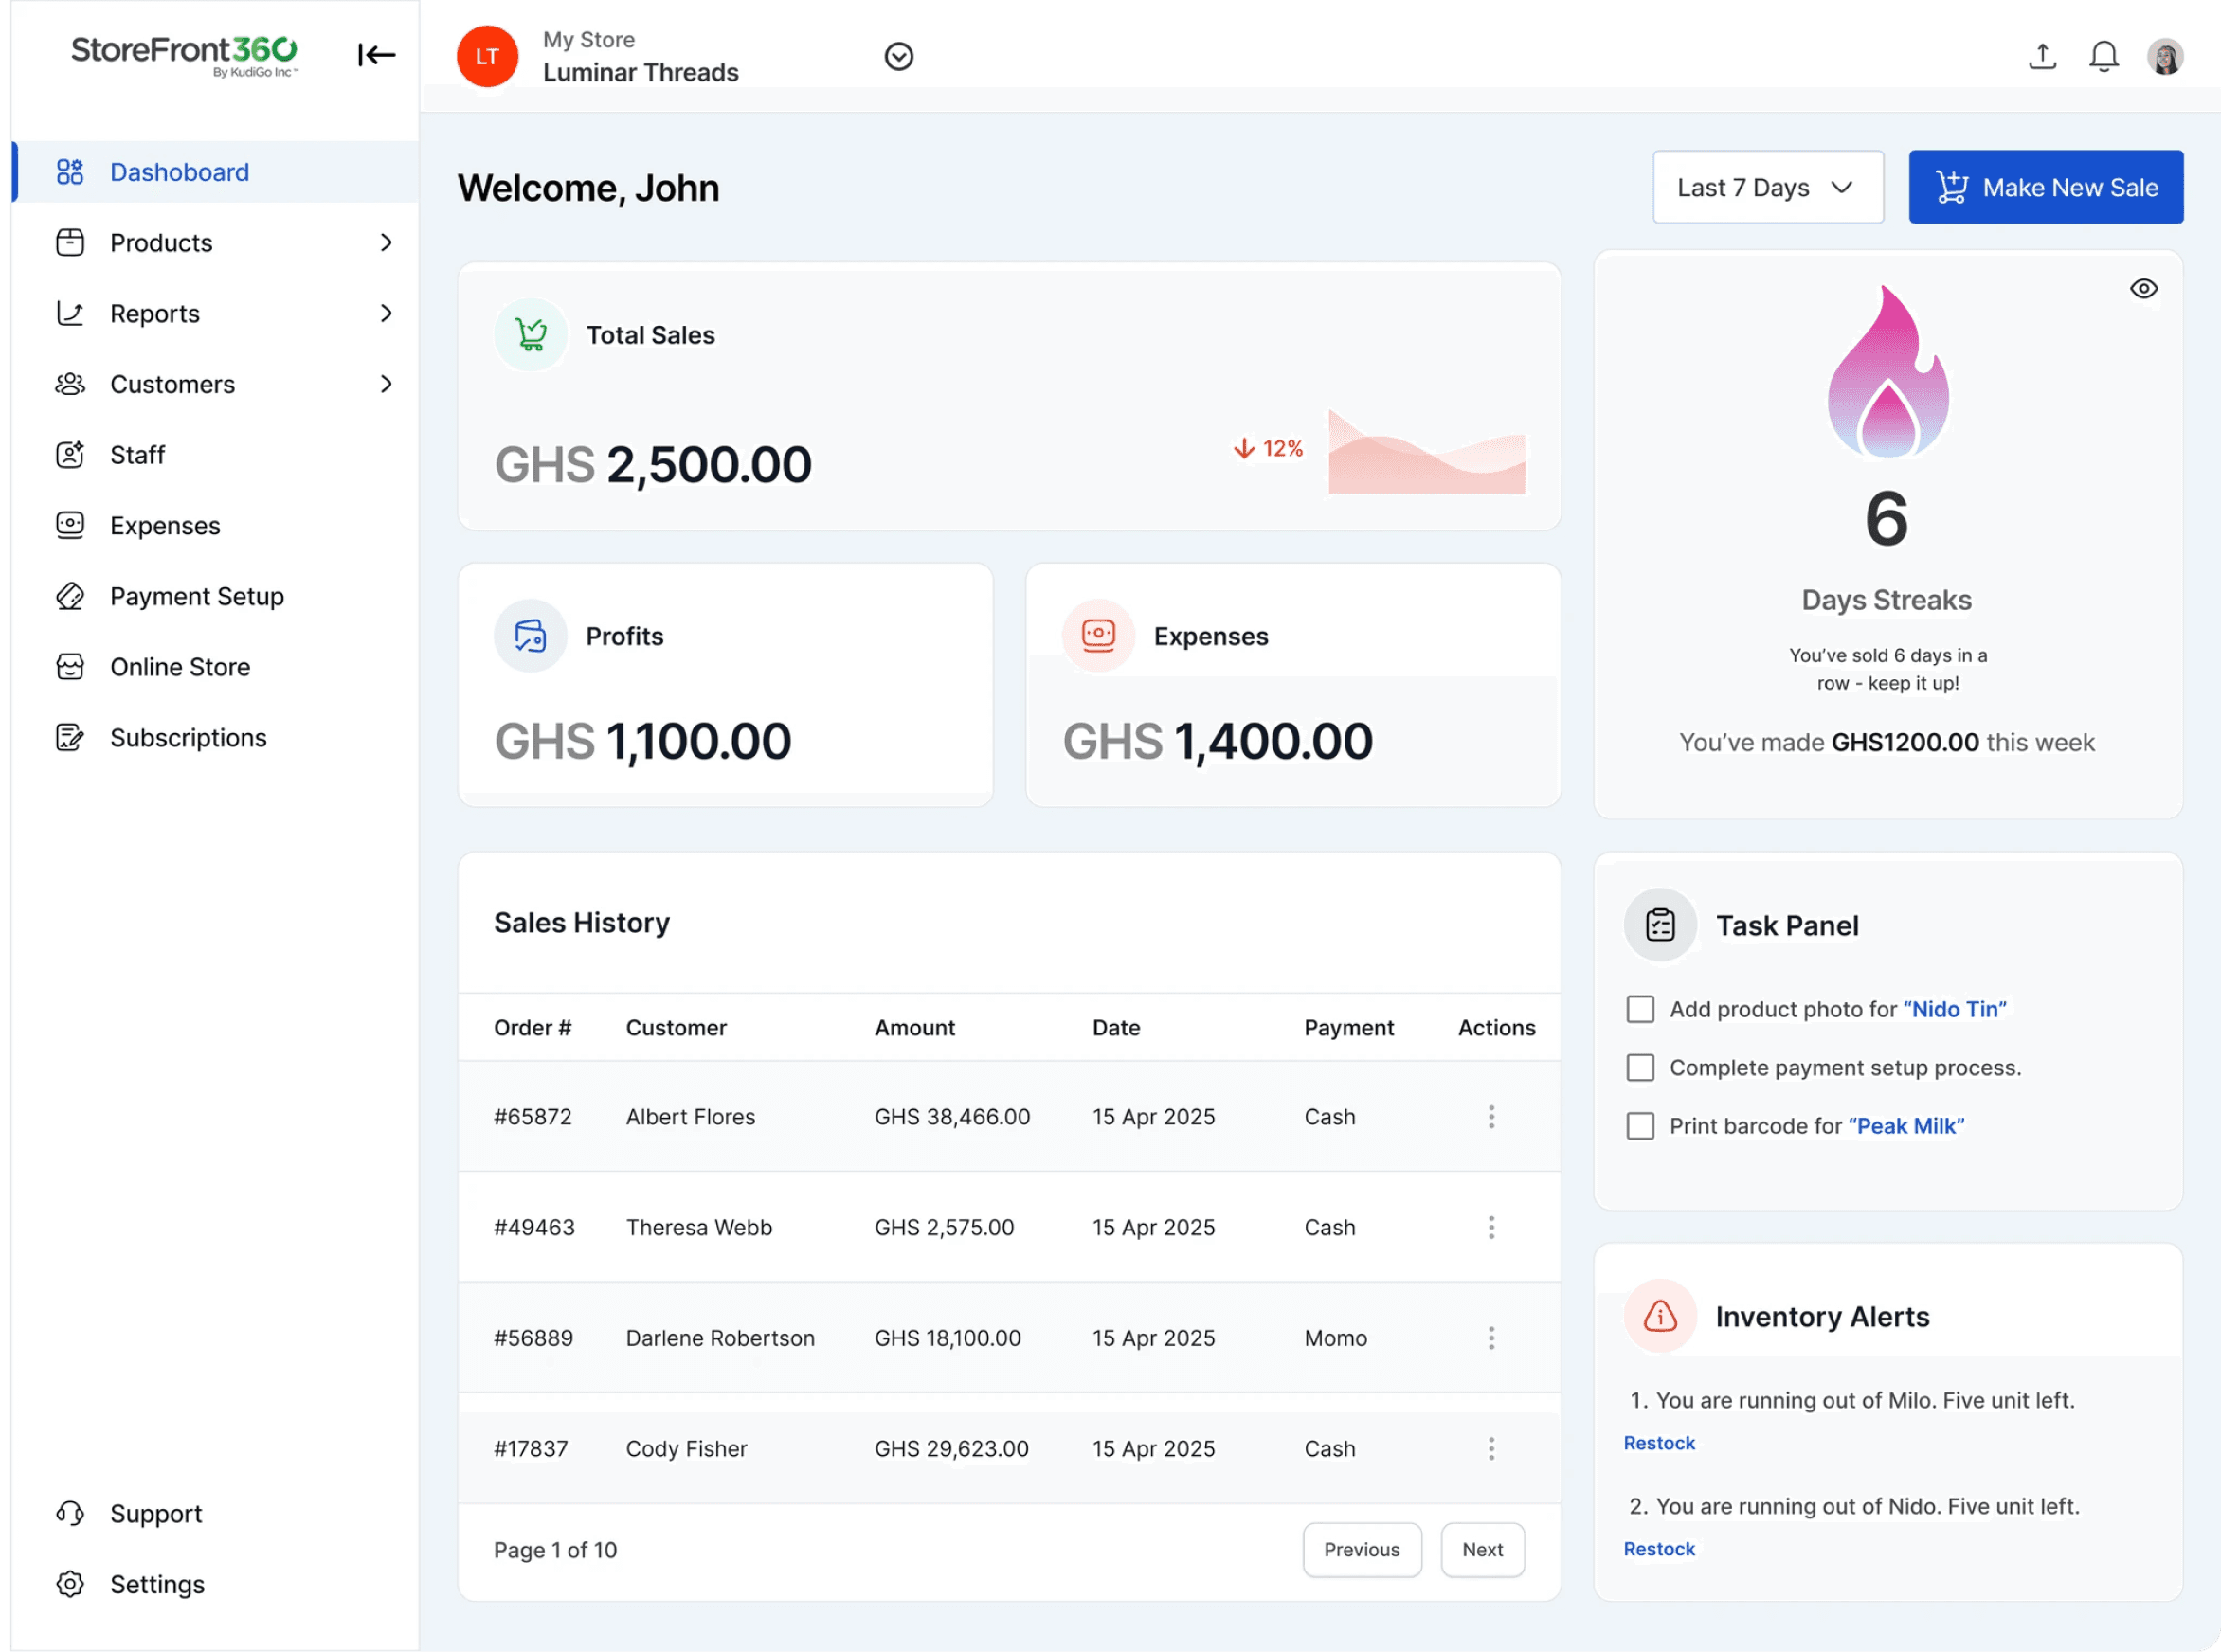
Task: Open actions menu for Albert Flores order
Action: point(1491,1117)
